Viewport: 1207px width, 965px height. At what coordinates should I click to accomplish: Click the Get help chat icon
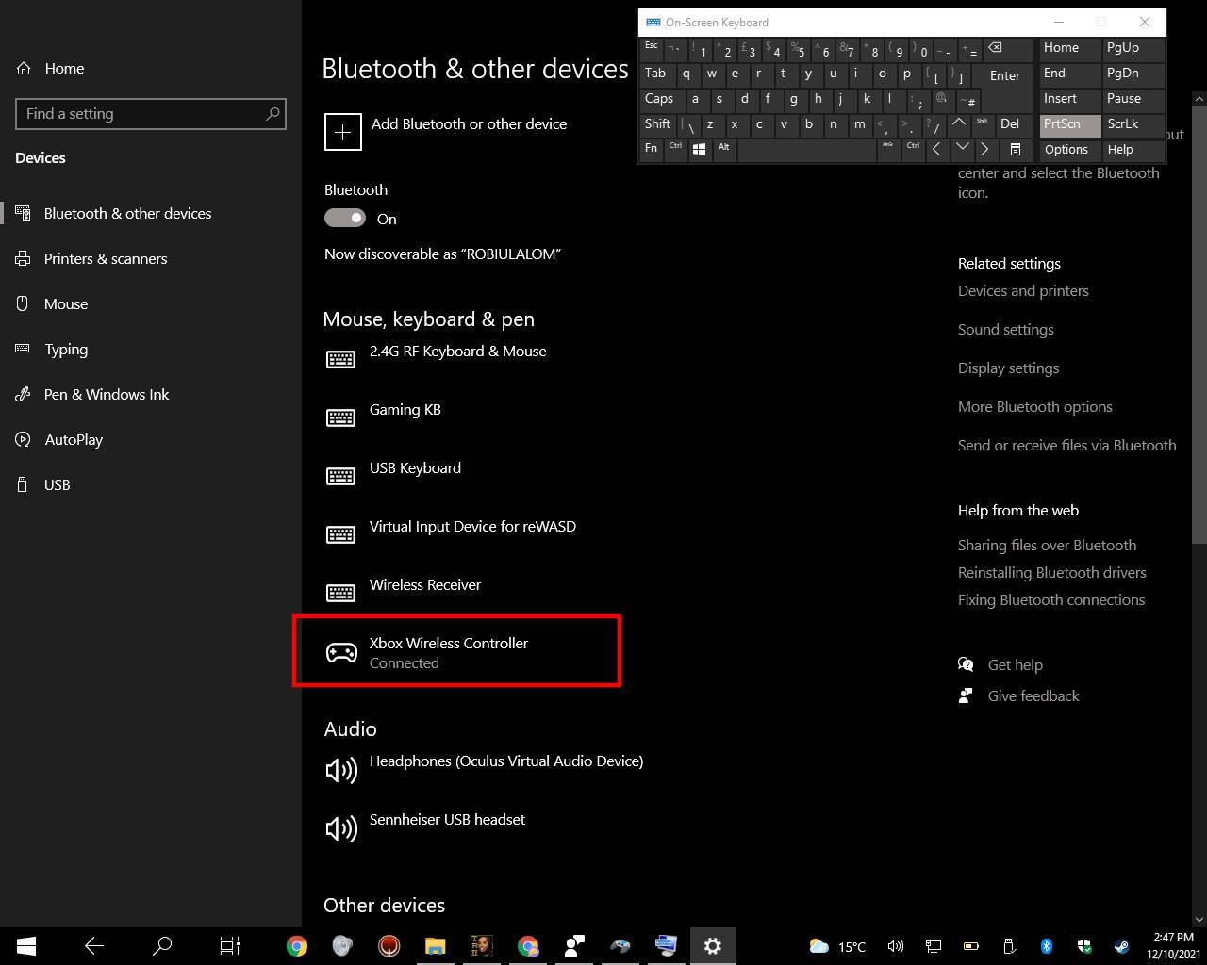[x=966, y=664]
